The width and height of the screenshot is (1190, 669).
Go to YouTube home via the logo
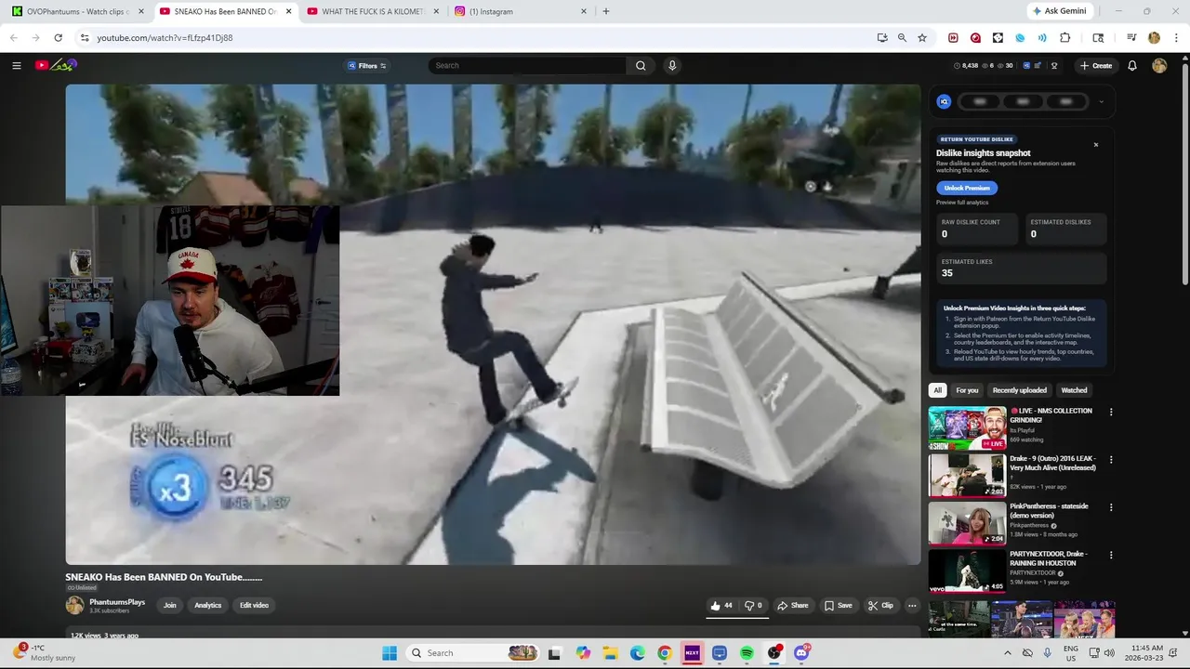56,65
